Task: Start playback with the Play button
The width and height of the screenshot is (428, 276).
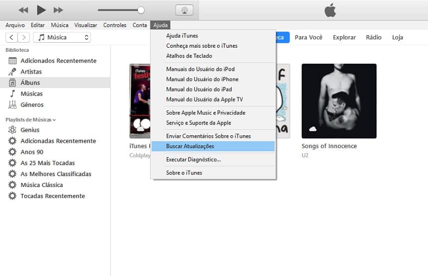Action: 41,10
